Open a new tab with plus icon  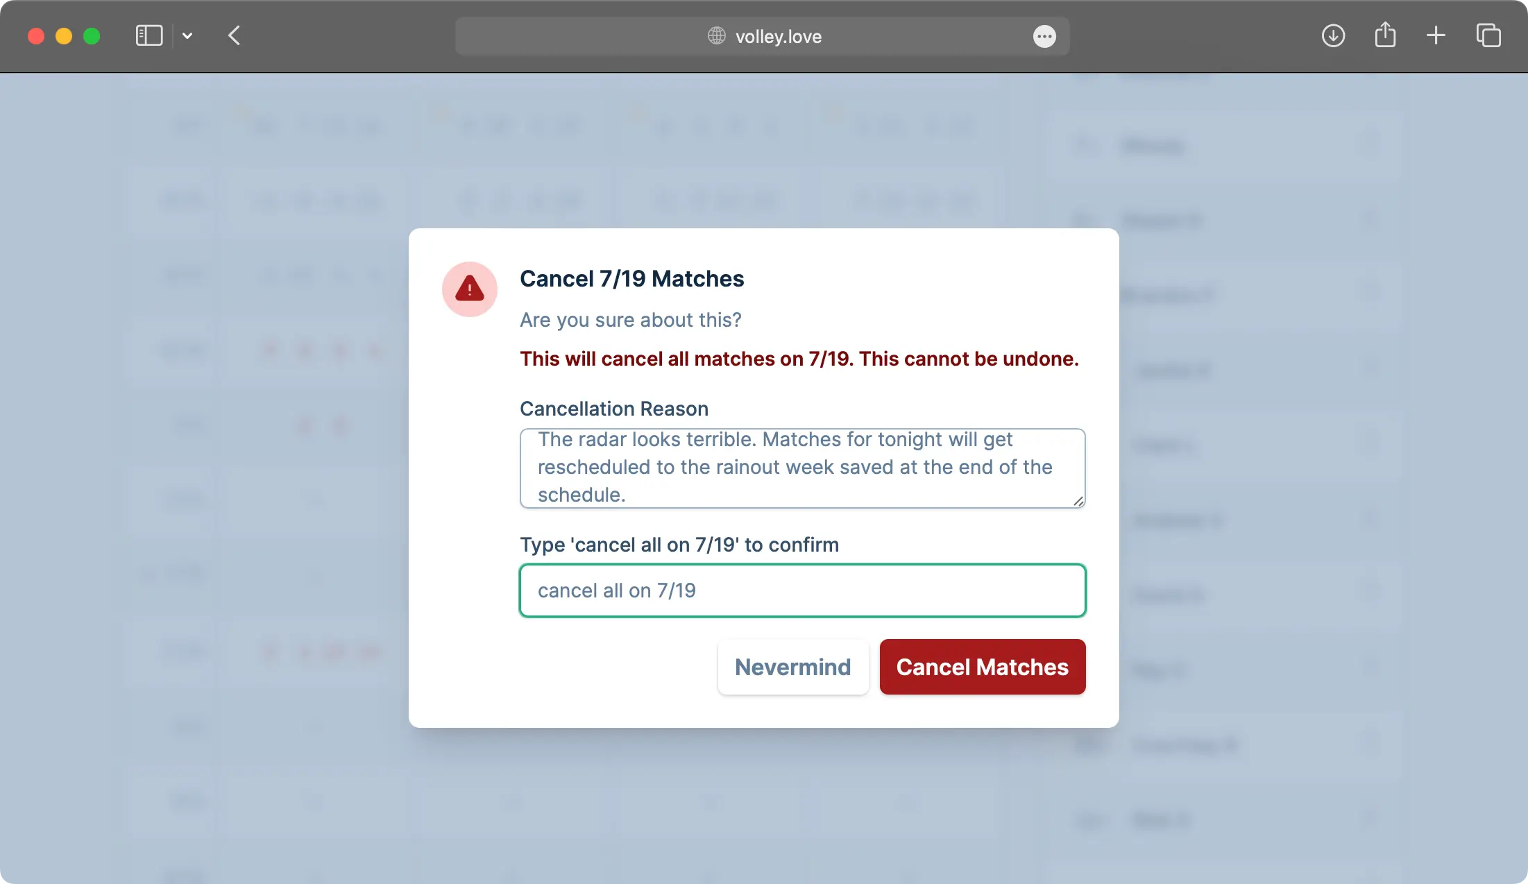tap(1436, 36)
